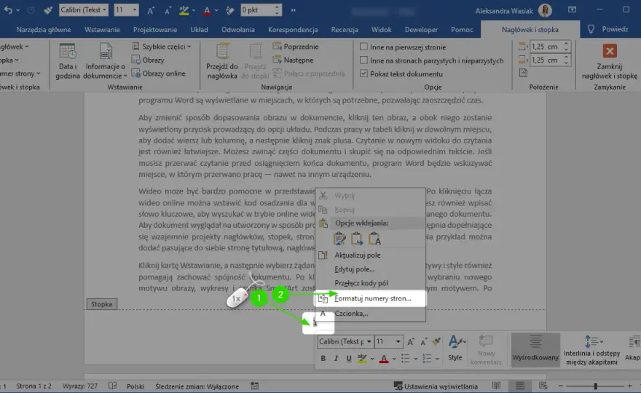Click the Bold button in the mini toolbar

[323, 358]
